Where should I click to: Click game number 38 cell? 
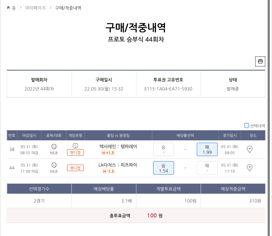12,149
